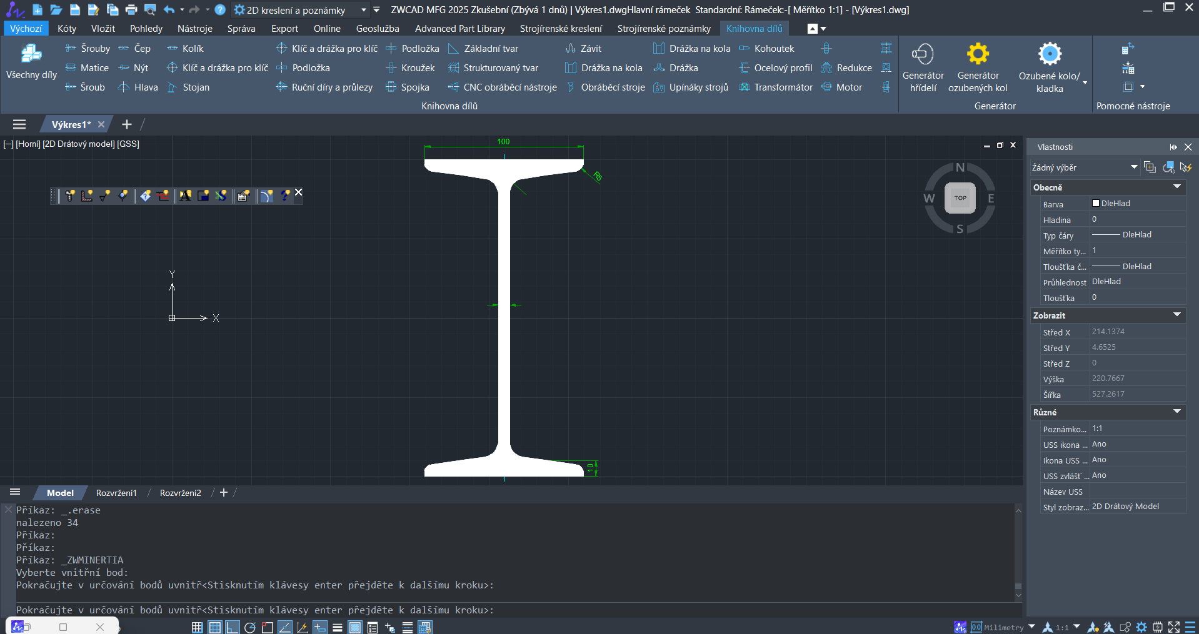Open the 2D kreslení a poznámky workspace dropdown
Viewport: 1199px width, 634px height.
pyautogui.click(x=363, y=10)
